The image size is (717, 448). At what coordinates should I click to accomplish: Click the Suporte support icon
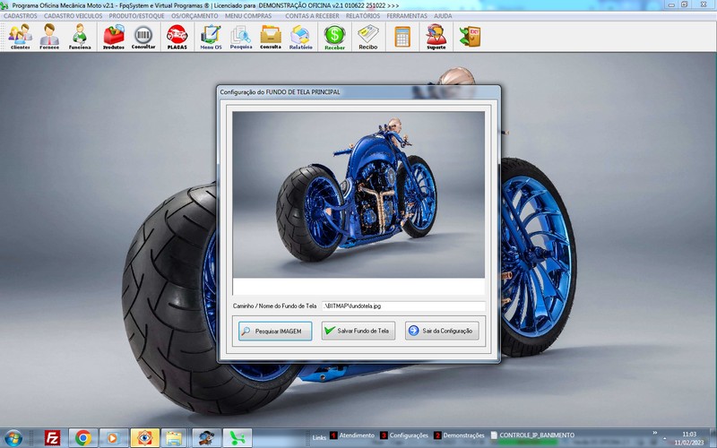436,37
